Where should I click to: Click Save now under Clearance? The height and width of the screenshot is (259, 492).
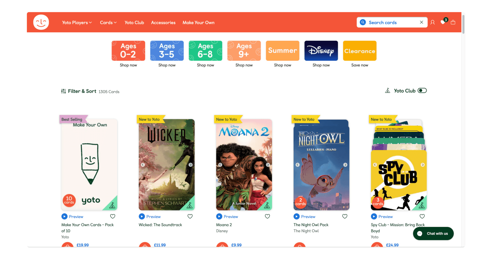[x=360, y=65]
